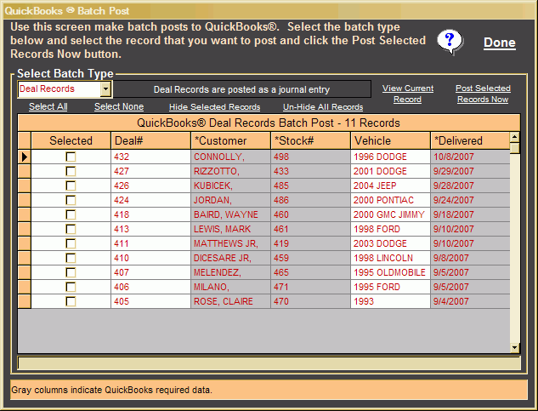Click delivered date 9/29/2007
The image size is (538, 411).
tap(470, 172)
